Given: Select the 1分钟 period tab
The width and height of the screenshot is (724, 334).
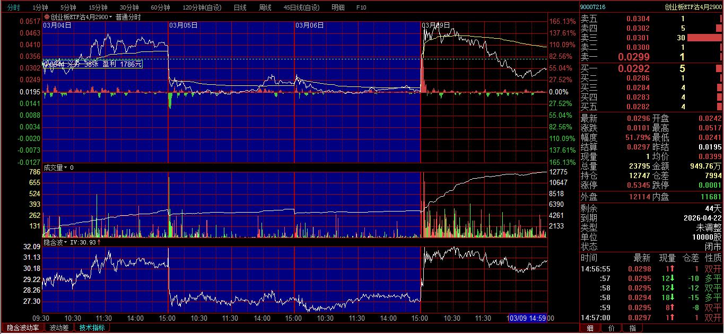Looking at the screenshot, I should [40, 7].
